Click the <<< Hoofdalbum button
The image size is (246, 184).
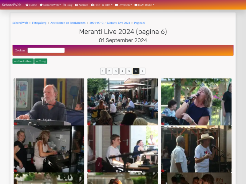pyautogui.click(x=23, y=61)
